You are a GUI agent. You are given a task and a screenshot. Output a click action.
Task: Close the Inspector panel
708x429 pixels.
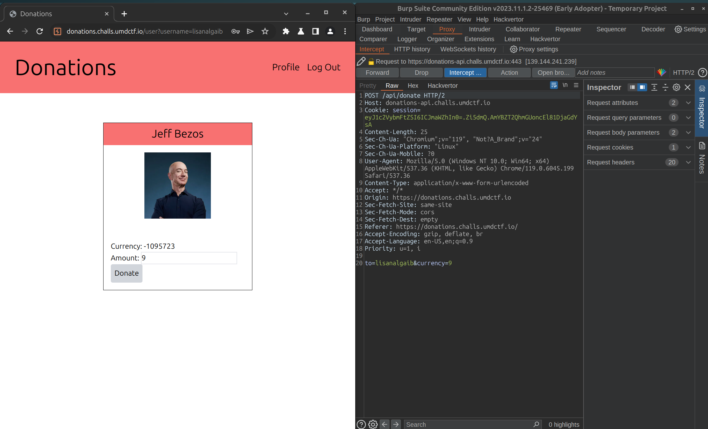tap(687, 87)
